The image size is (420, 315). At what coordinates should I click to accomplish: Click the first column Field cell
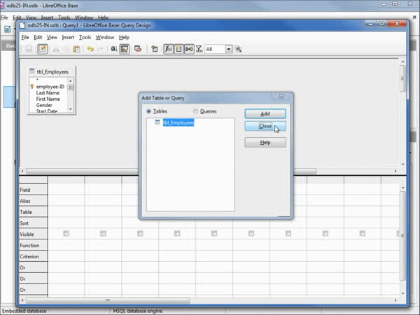tap(66, 190)
